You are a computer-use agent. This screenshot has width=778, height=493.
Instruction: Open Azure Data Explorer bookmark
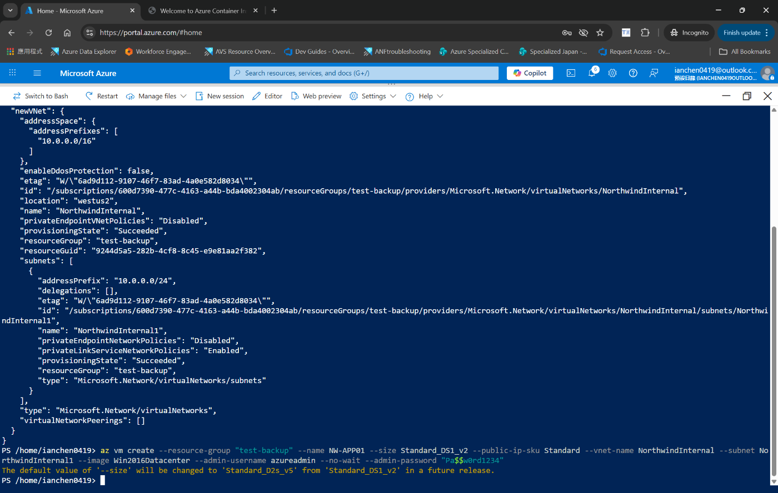pos(83,52)
